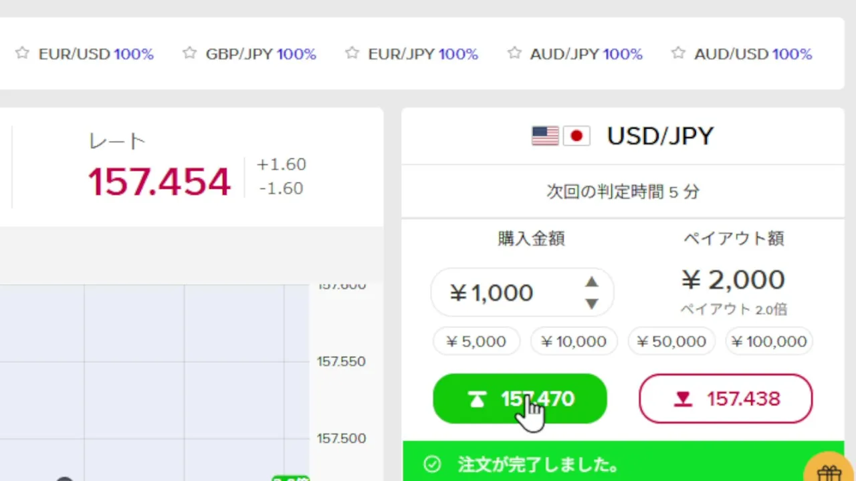Toggle the EUR/JPY favorite star
This screenshot has width=856, height=481.
point(352,53)
